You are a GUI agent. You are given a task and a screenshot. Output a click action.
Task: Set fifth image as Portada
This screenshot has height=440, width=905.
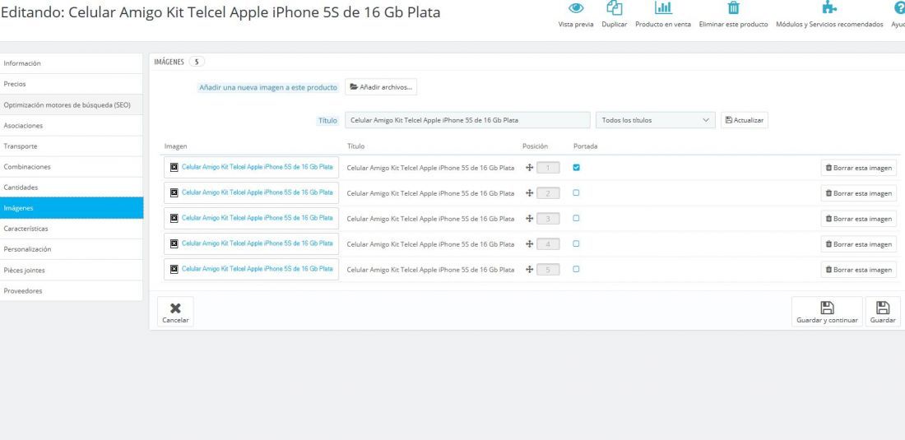pos(576,269)
